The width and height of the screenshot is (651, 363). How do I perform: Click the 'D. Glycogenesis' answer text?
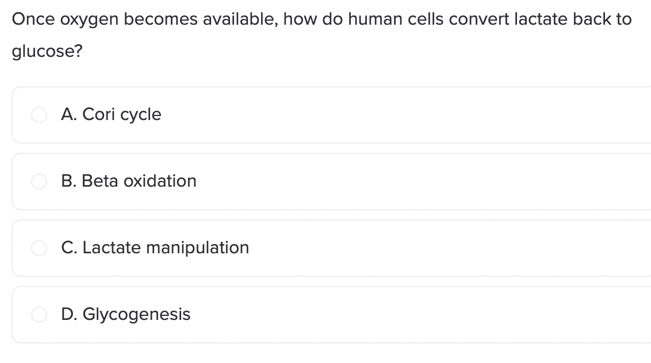click(125, 314)
